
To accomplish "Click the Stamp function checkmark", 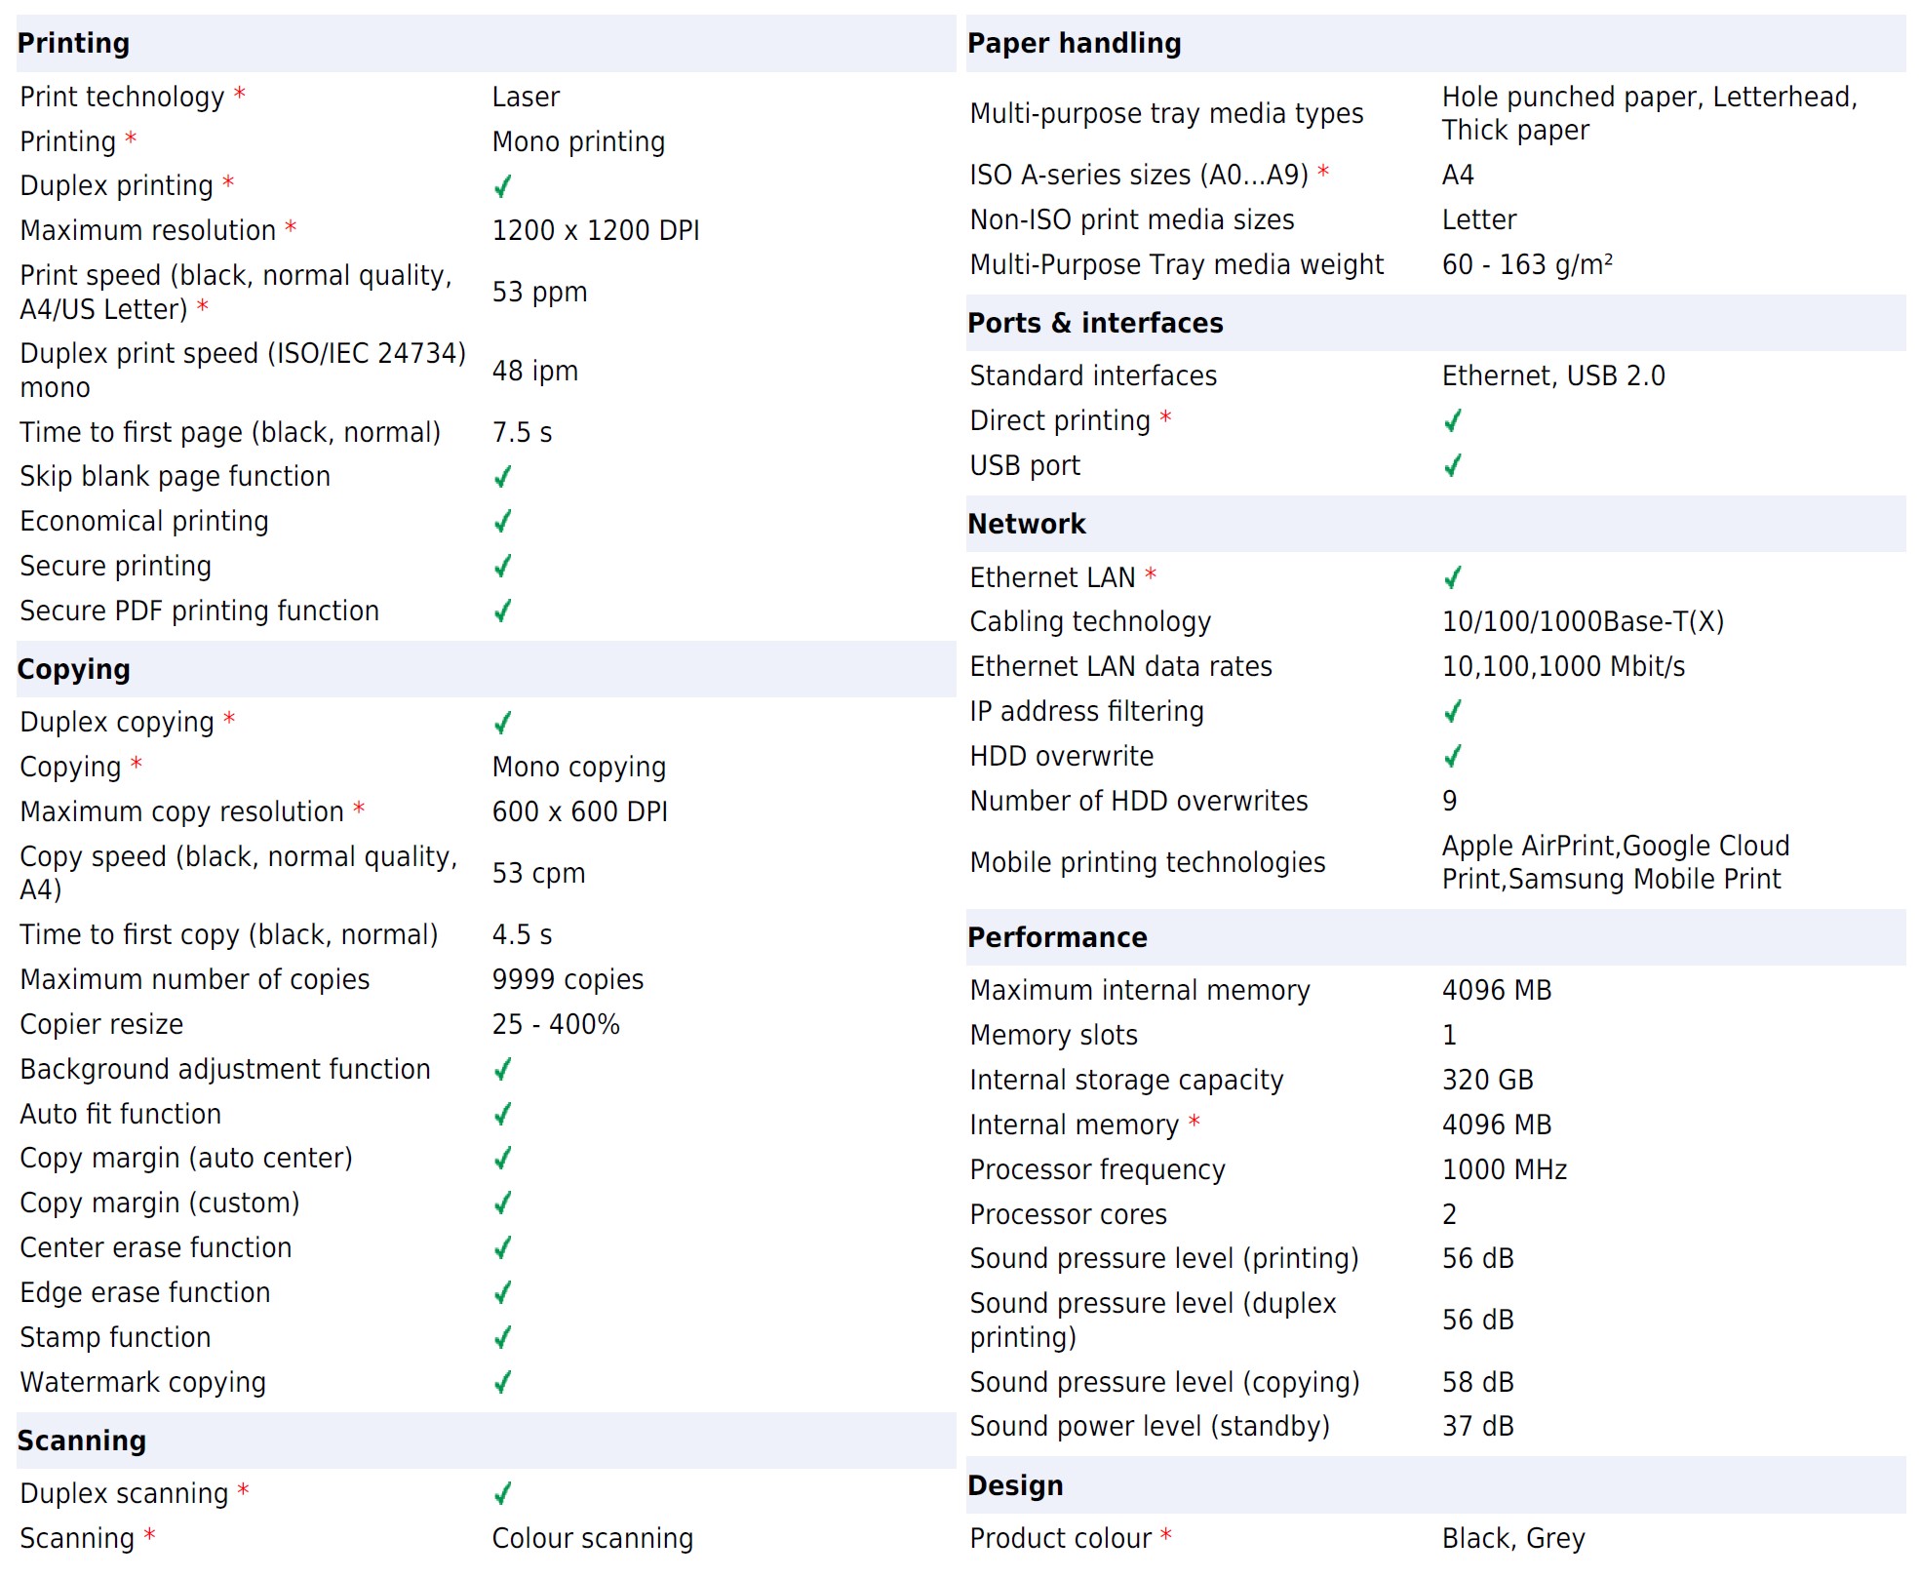I will click(x=502, y=1337).
